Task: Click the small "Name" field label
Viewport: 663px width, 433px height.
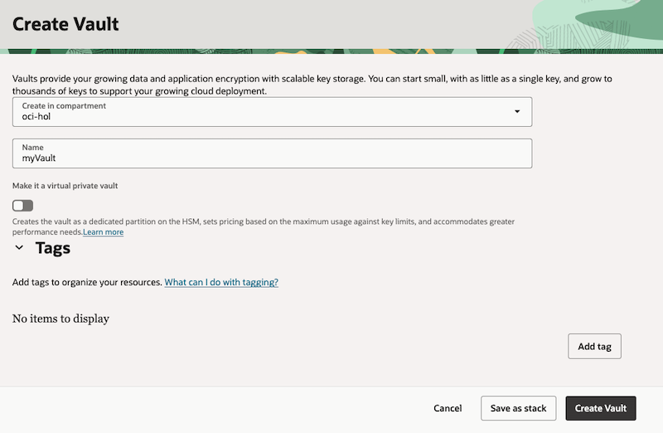Action: pos(32,147)
